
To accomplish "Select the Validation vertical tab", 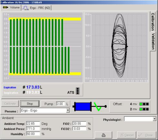I will pos(153,41).
